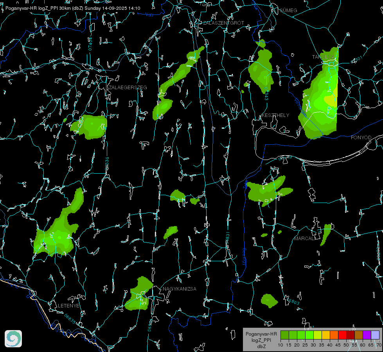Click the road number 06803 label
This screenshot has width=383, height=352.
tap(293, 301)
